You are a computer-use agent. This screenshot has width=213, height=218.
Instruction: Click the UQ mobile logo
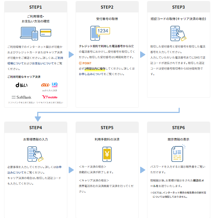click(x=55, y=85)
